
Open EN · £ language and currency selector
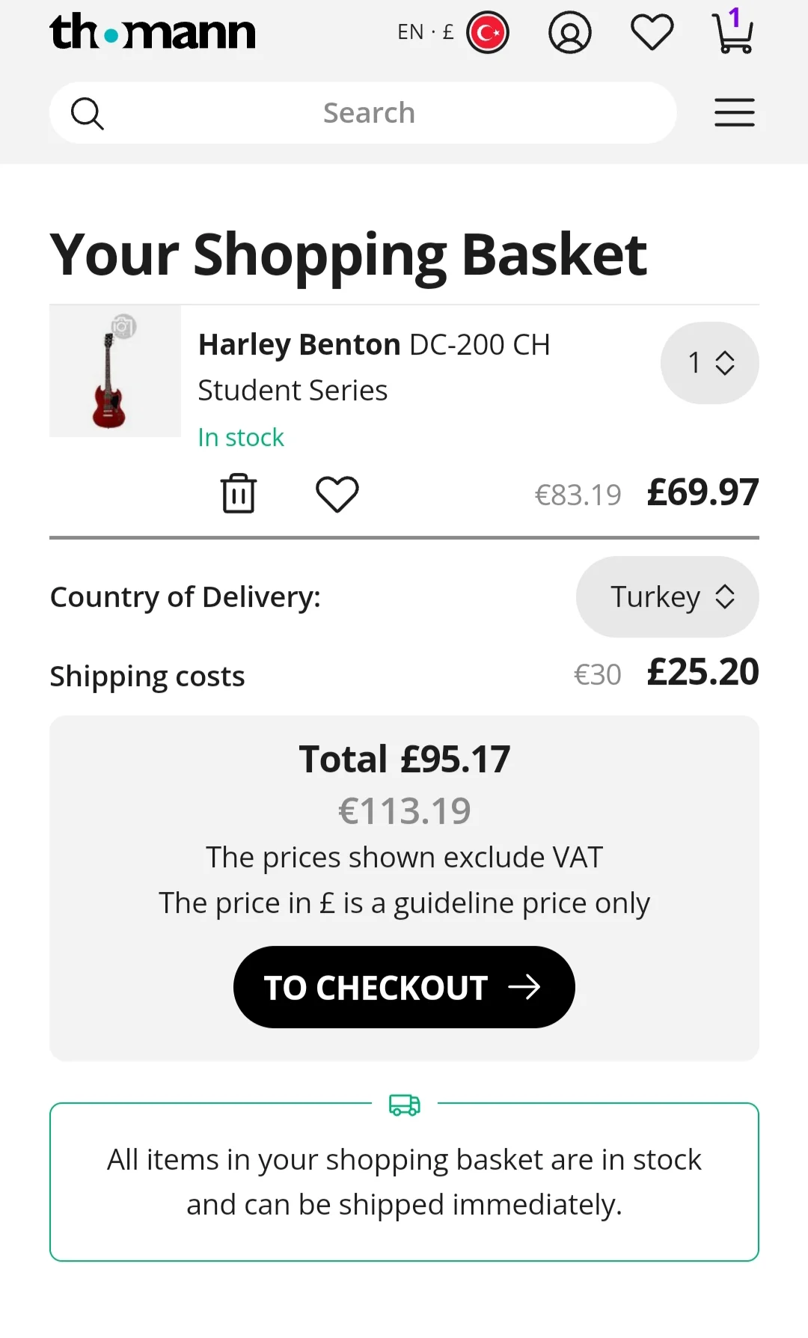coord(425,32)
